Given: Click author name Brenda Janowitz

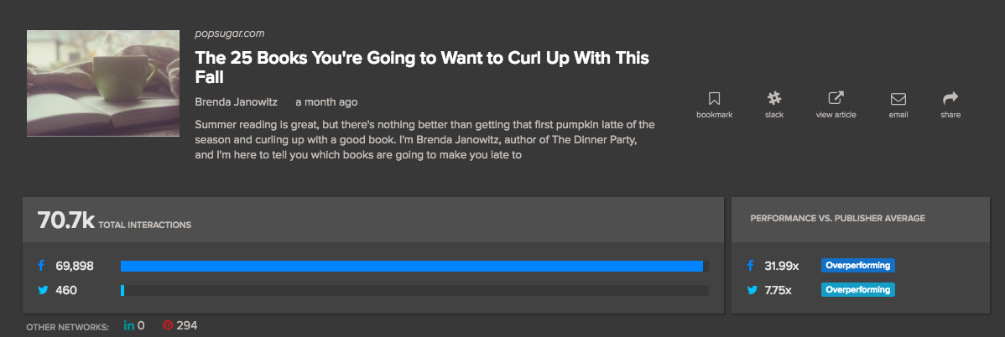Looking at the screenshot, I should tap(235, 102).
